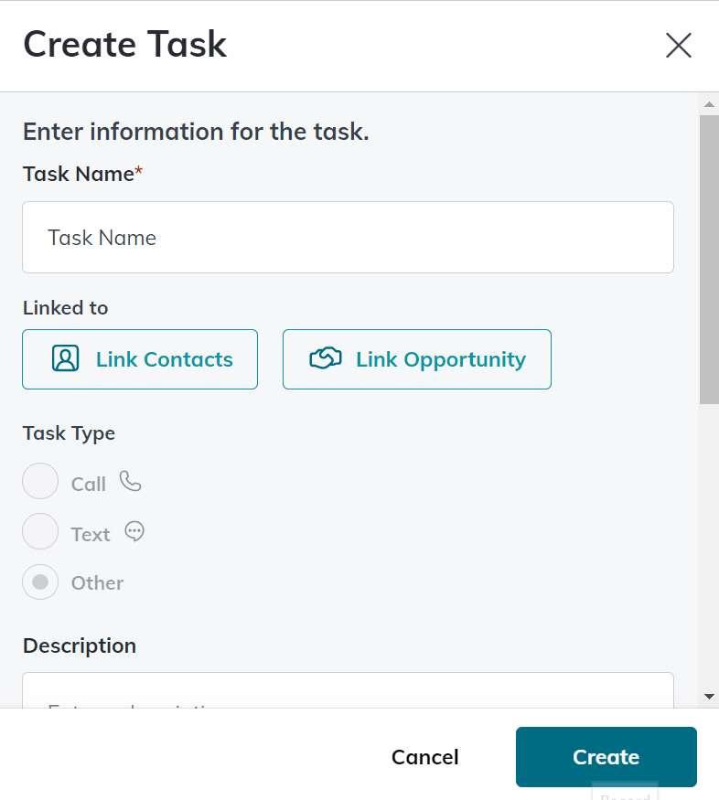Image resolution: width=719 pixels, height=800 pixels.
Task: Select the Other task type radio button
Action: (x=40, y=581)
